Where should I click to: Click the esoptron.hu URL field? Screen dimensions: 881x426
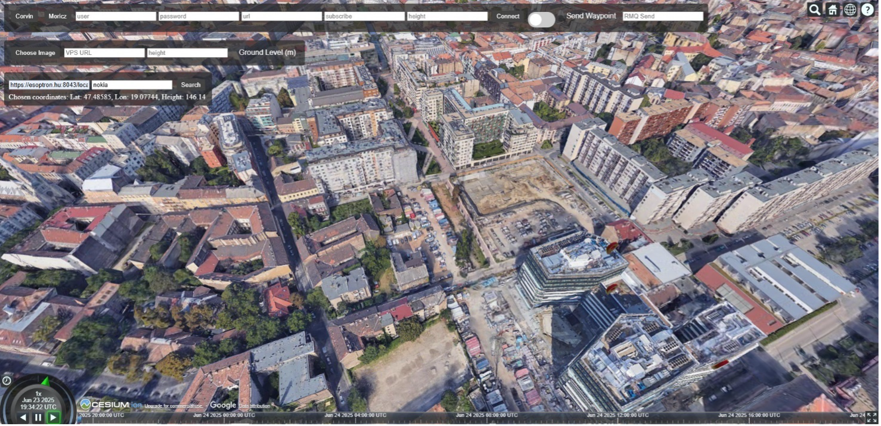pyautogui.click(x=49, y=85)
